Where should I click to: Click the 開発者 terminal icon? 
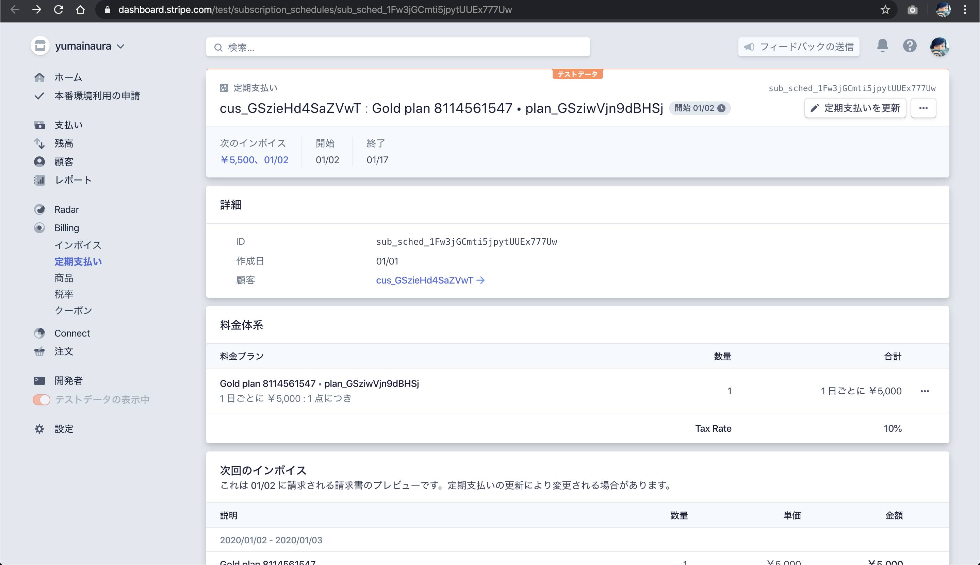[x=39, y=381]
